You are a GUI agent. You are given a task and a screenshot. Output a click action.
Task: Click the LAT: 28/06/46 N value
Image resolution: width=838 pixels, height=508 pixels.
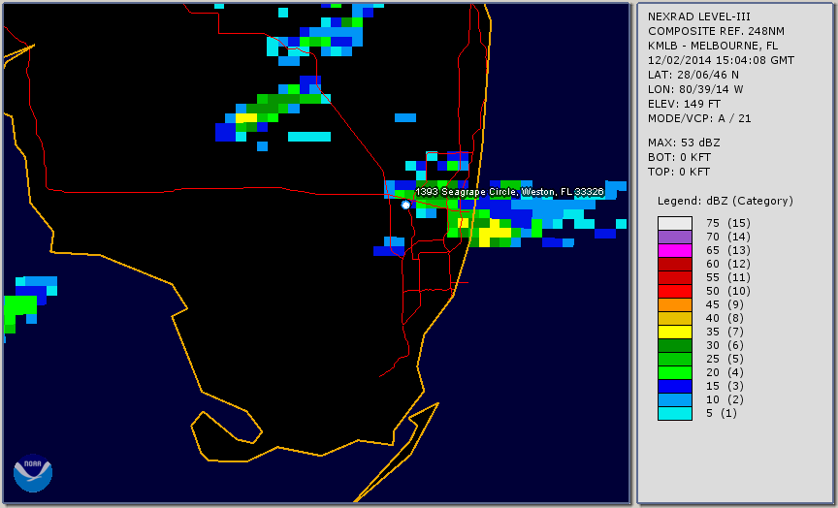pos(693,75)
